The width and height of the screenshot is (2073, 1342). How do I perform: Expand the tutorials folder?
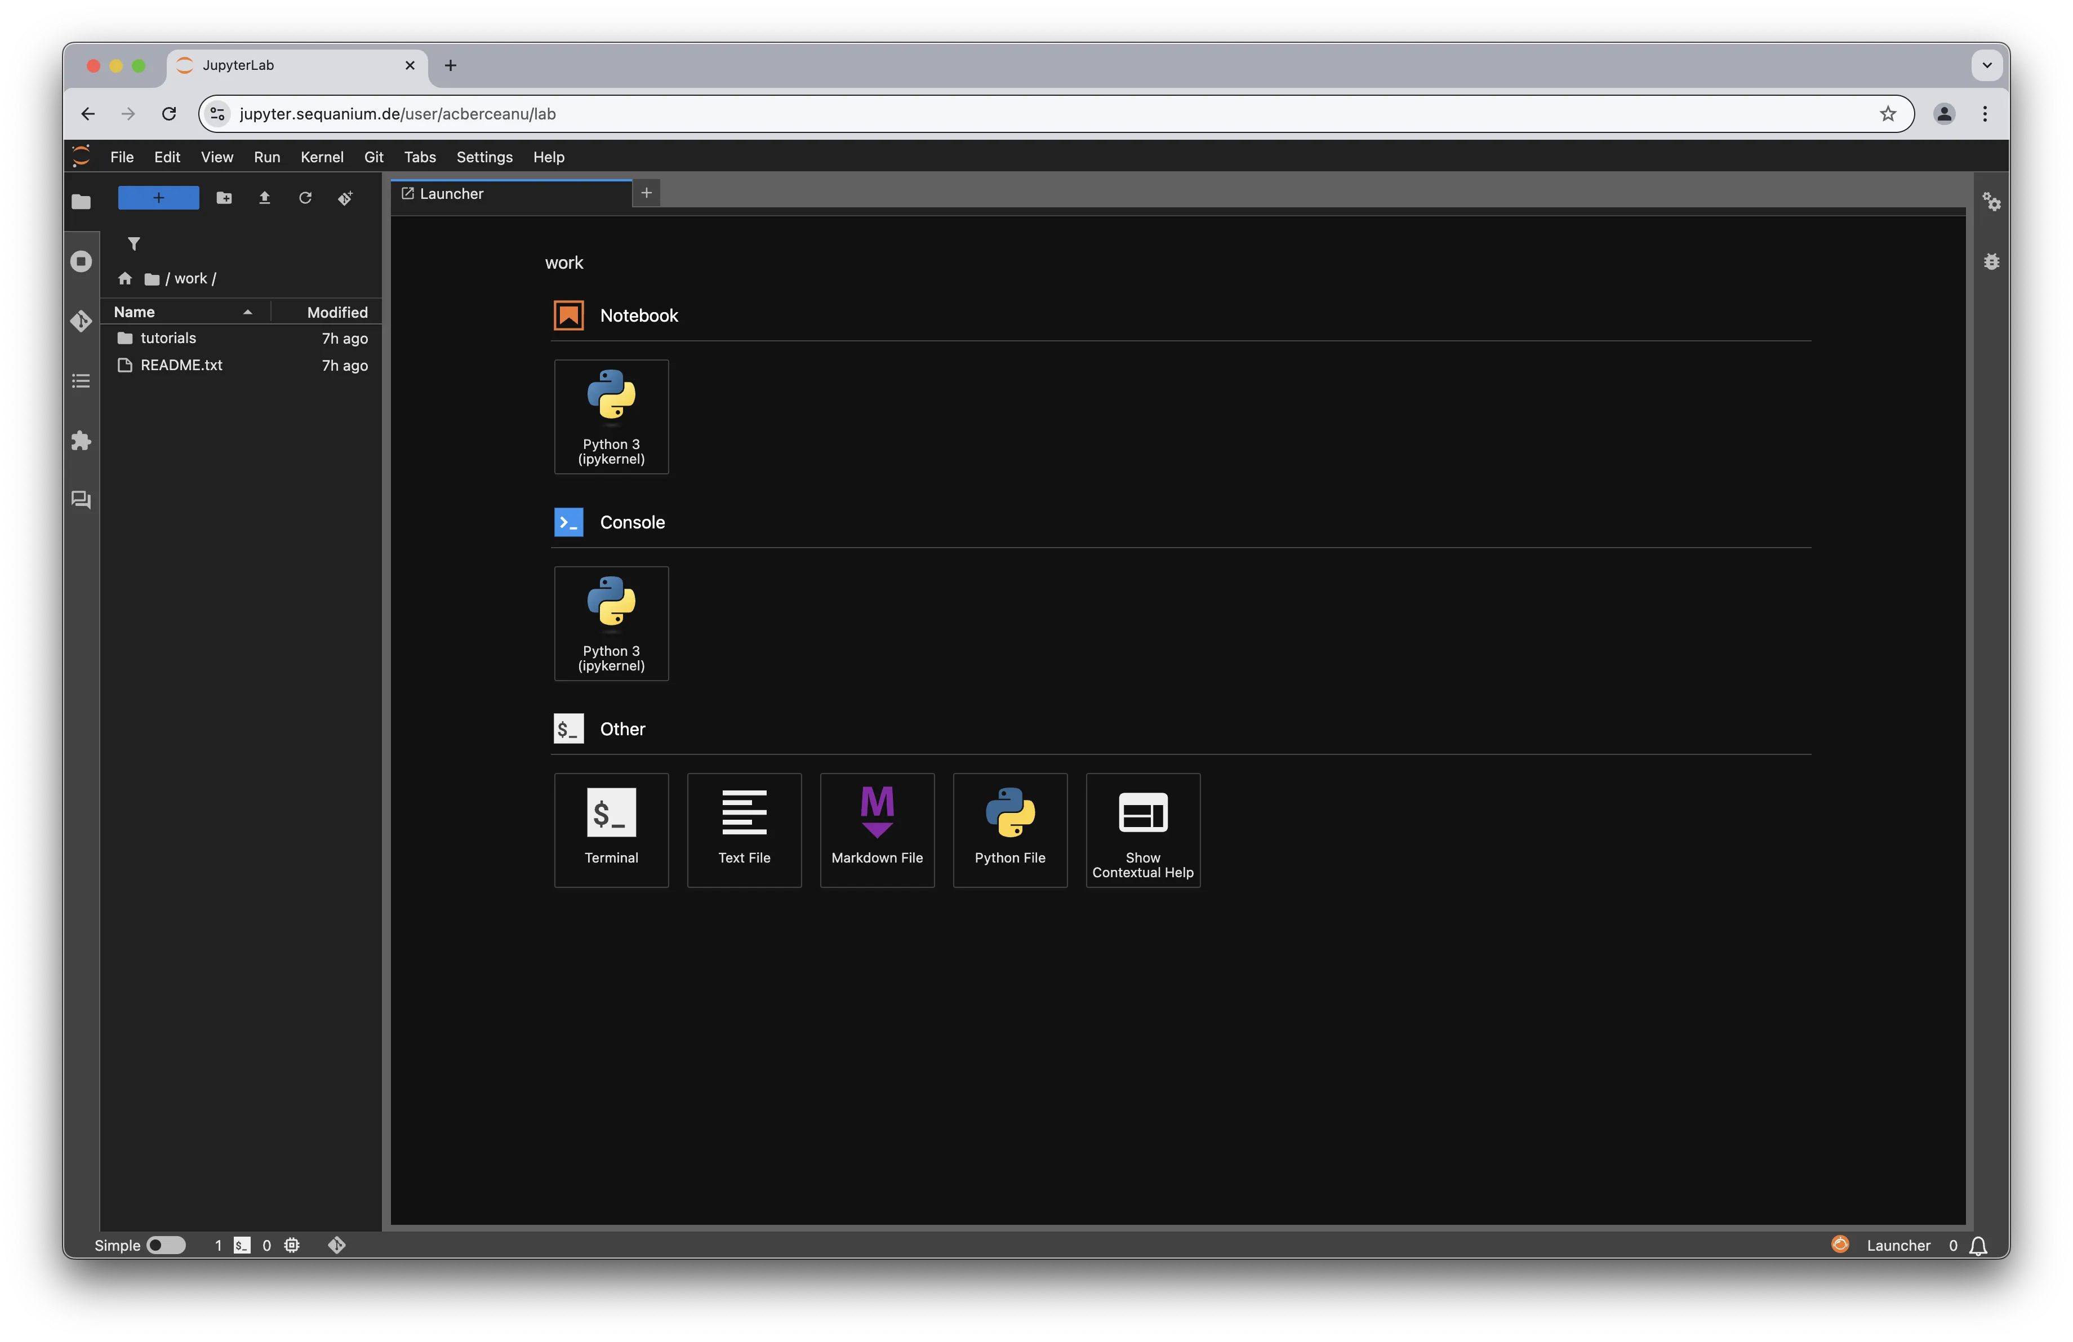click(168, 338)
